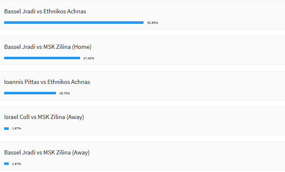
Task: Click the Bassel Jradi vs Ethnikos Achnas title
Action: (45, 11)
